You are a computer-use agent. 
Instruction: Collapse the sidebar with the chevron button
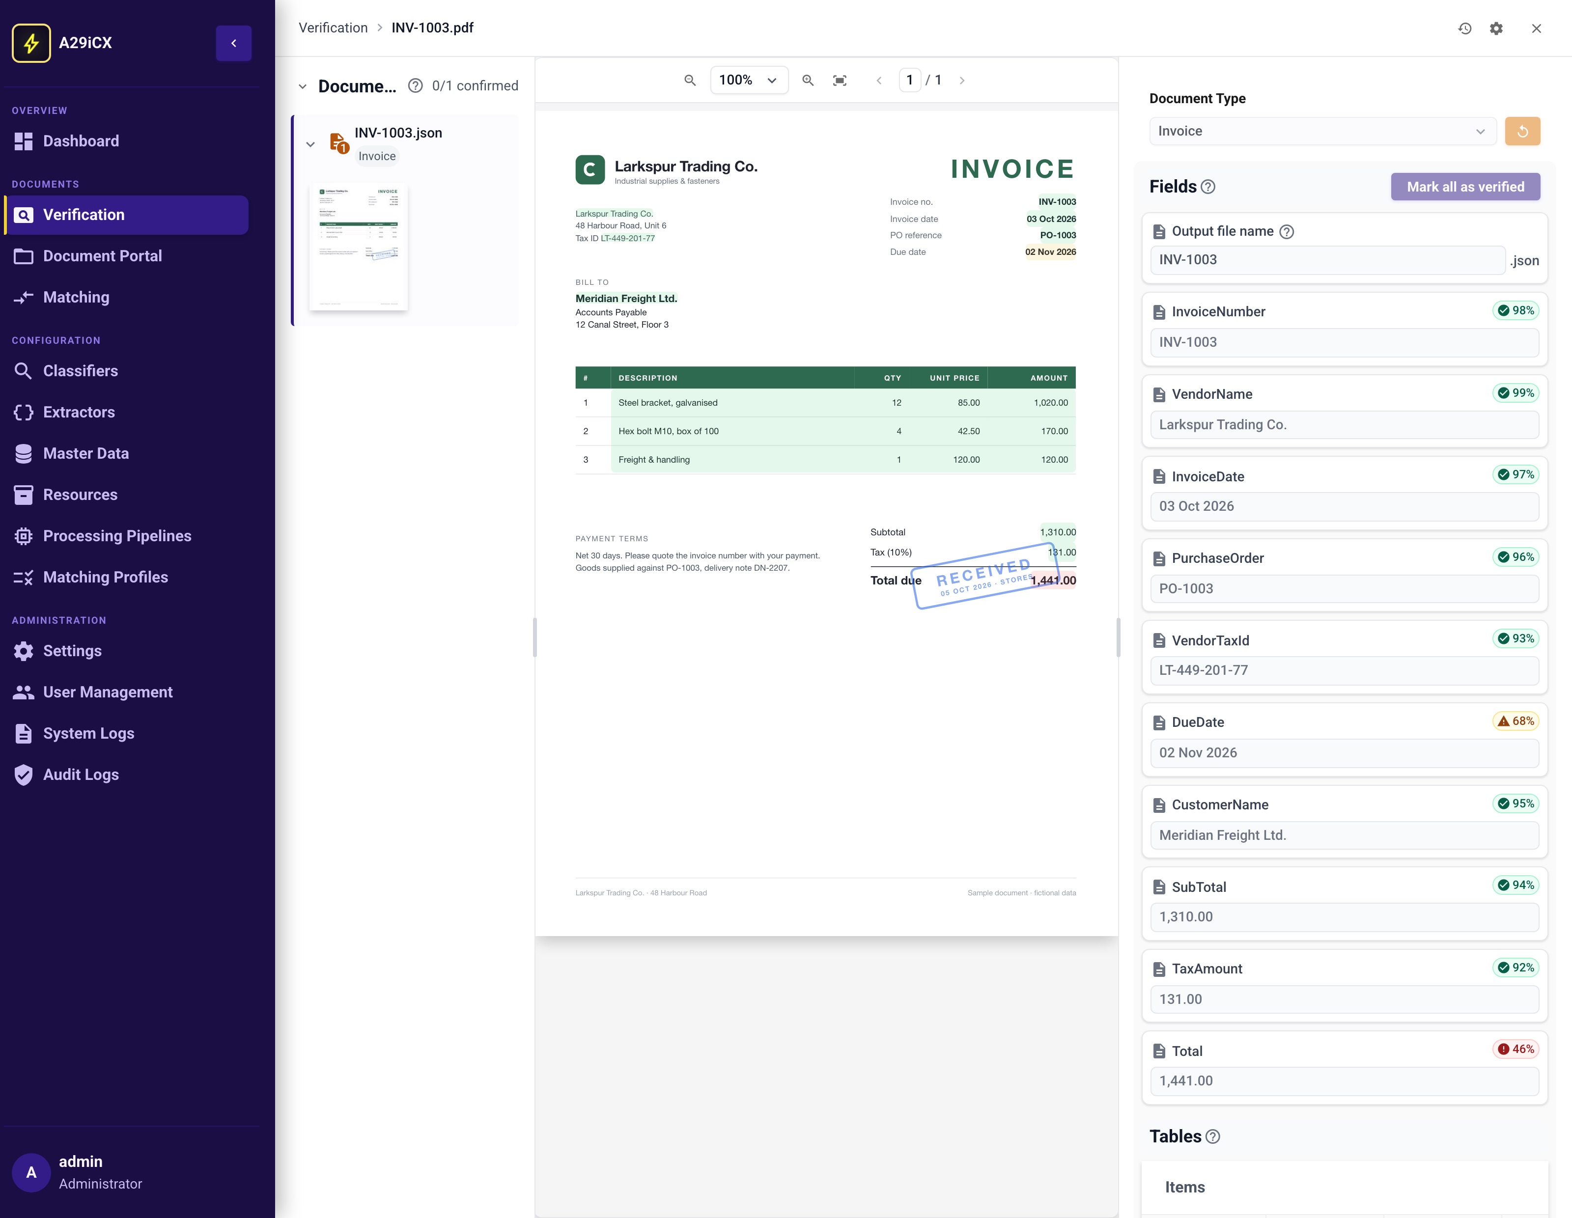click(x=233, y=43)
